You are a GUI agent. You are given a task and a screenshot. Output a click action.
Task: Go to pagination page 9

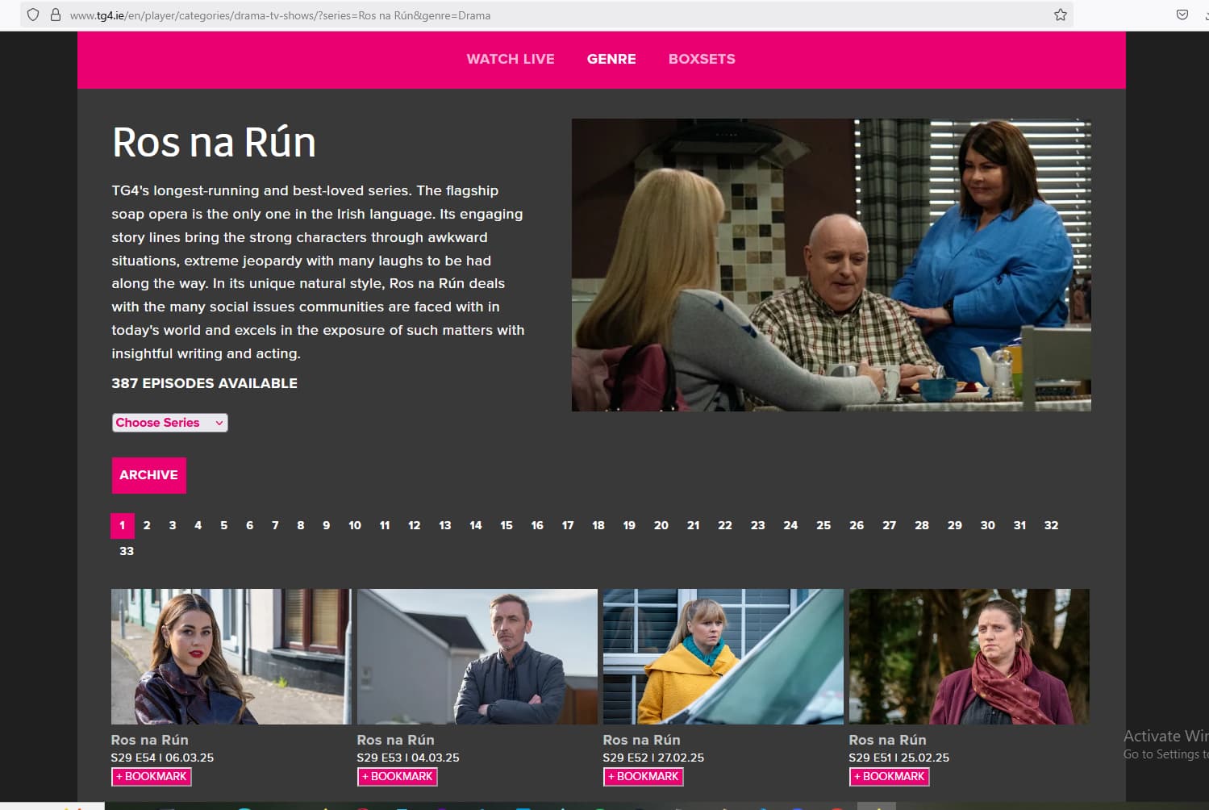click(x=326, y=525)
